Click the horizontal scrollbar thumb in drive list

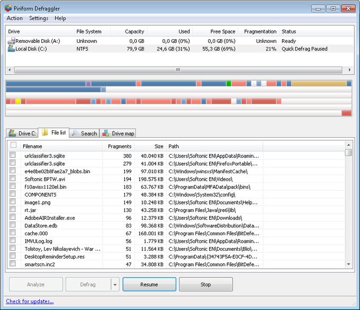coord(178,69)
